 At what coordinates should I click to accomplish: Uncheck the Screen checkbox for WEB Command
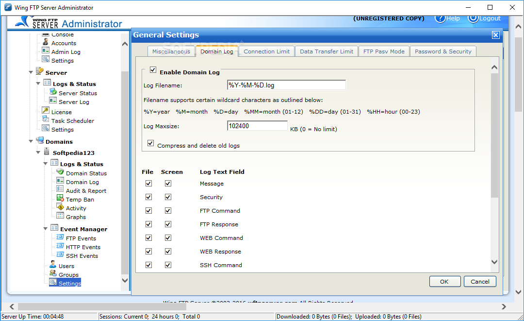(168, 238)
